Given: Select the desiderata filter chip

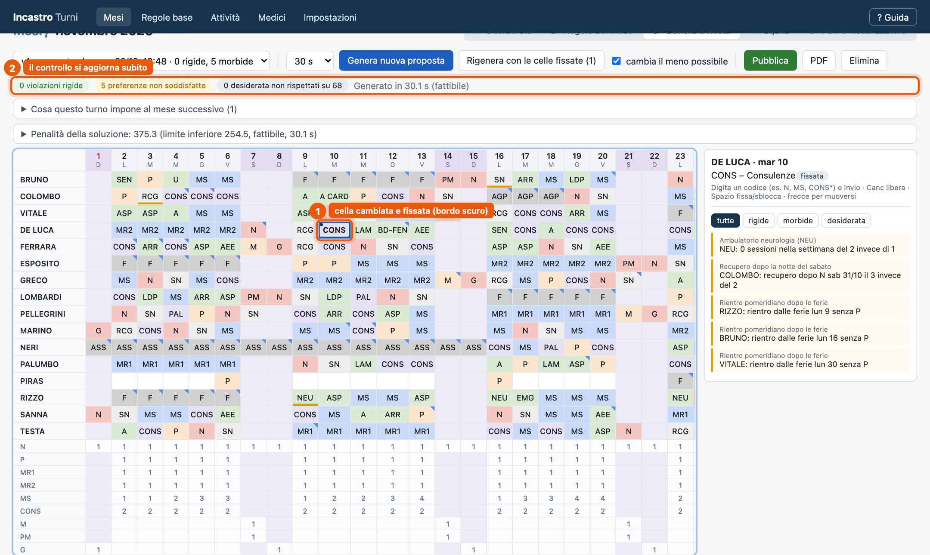Looking at the screenshot, I should pyautogui.click(x=846, y=220).
